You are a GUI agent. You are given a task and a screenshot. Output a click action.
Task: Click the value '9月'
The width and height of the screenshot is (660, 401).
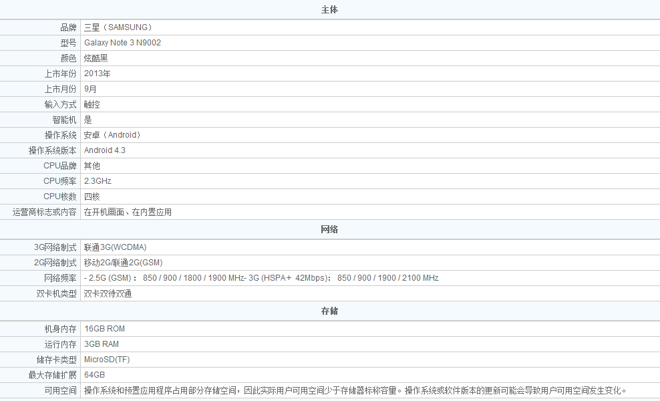click(90, 89)
